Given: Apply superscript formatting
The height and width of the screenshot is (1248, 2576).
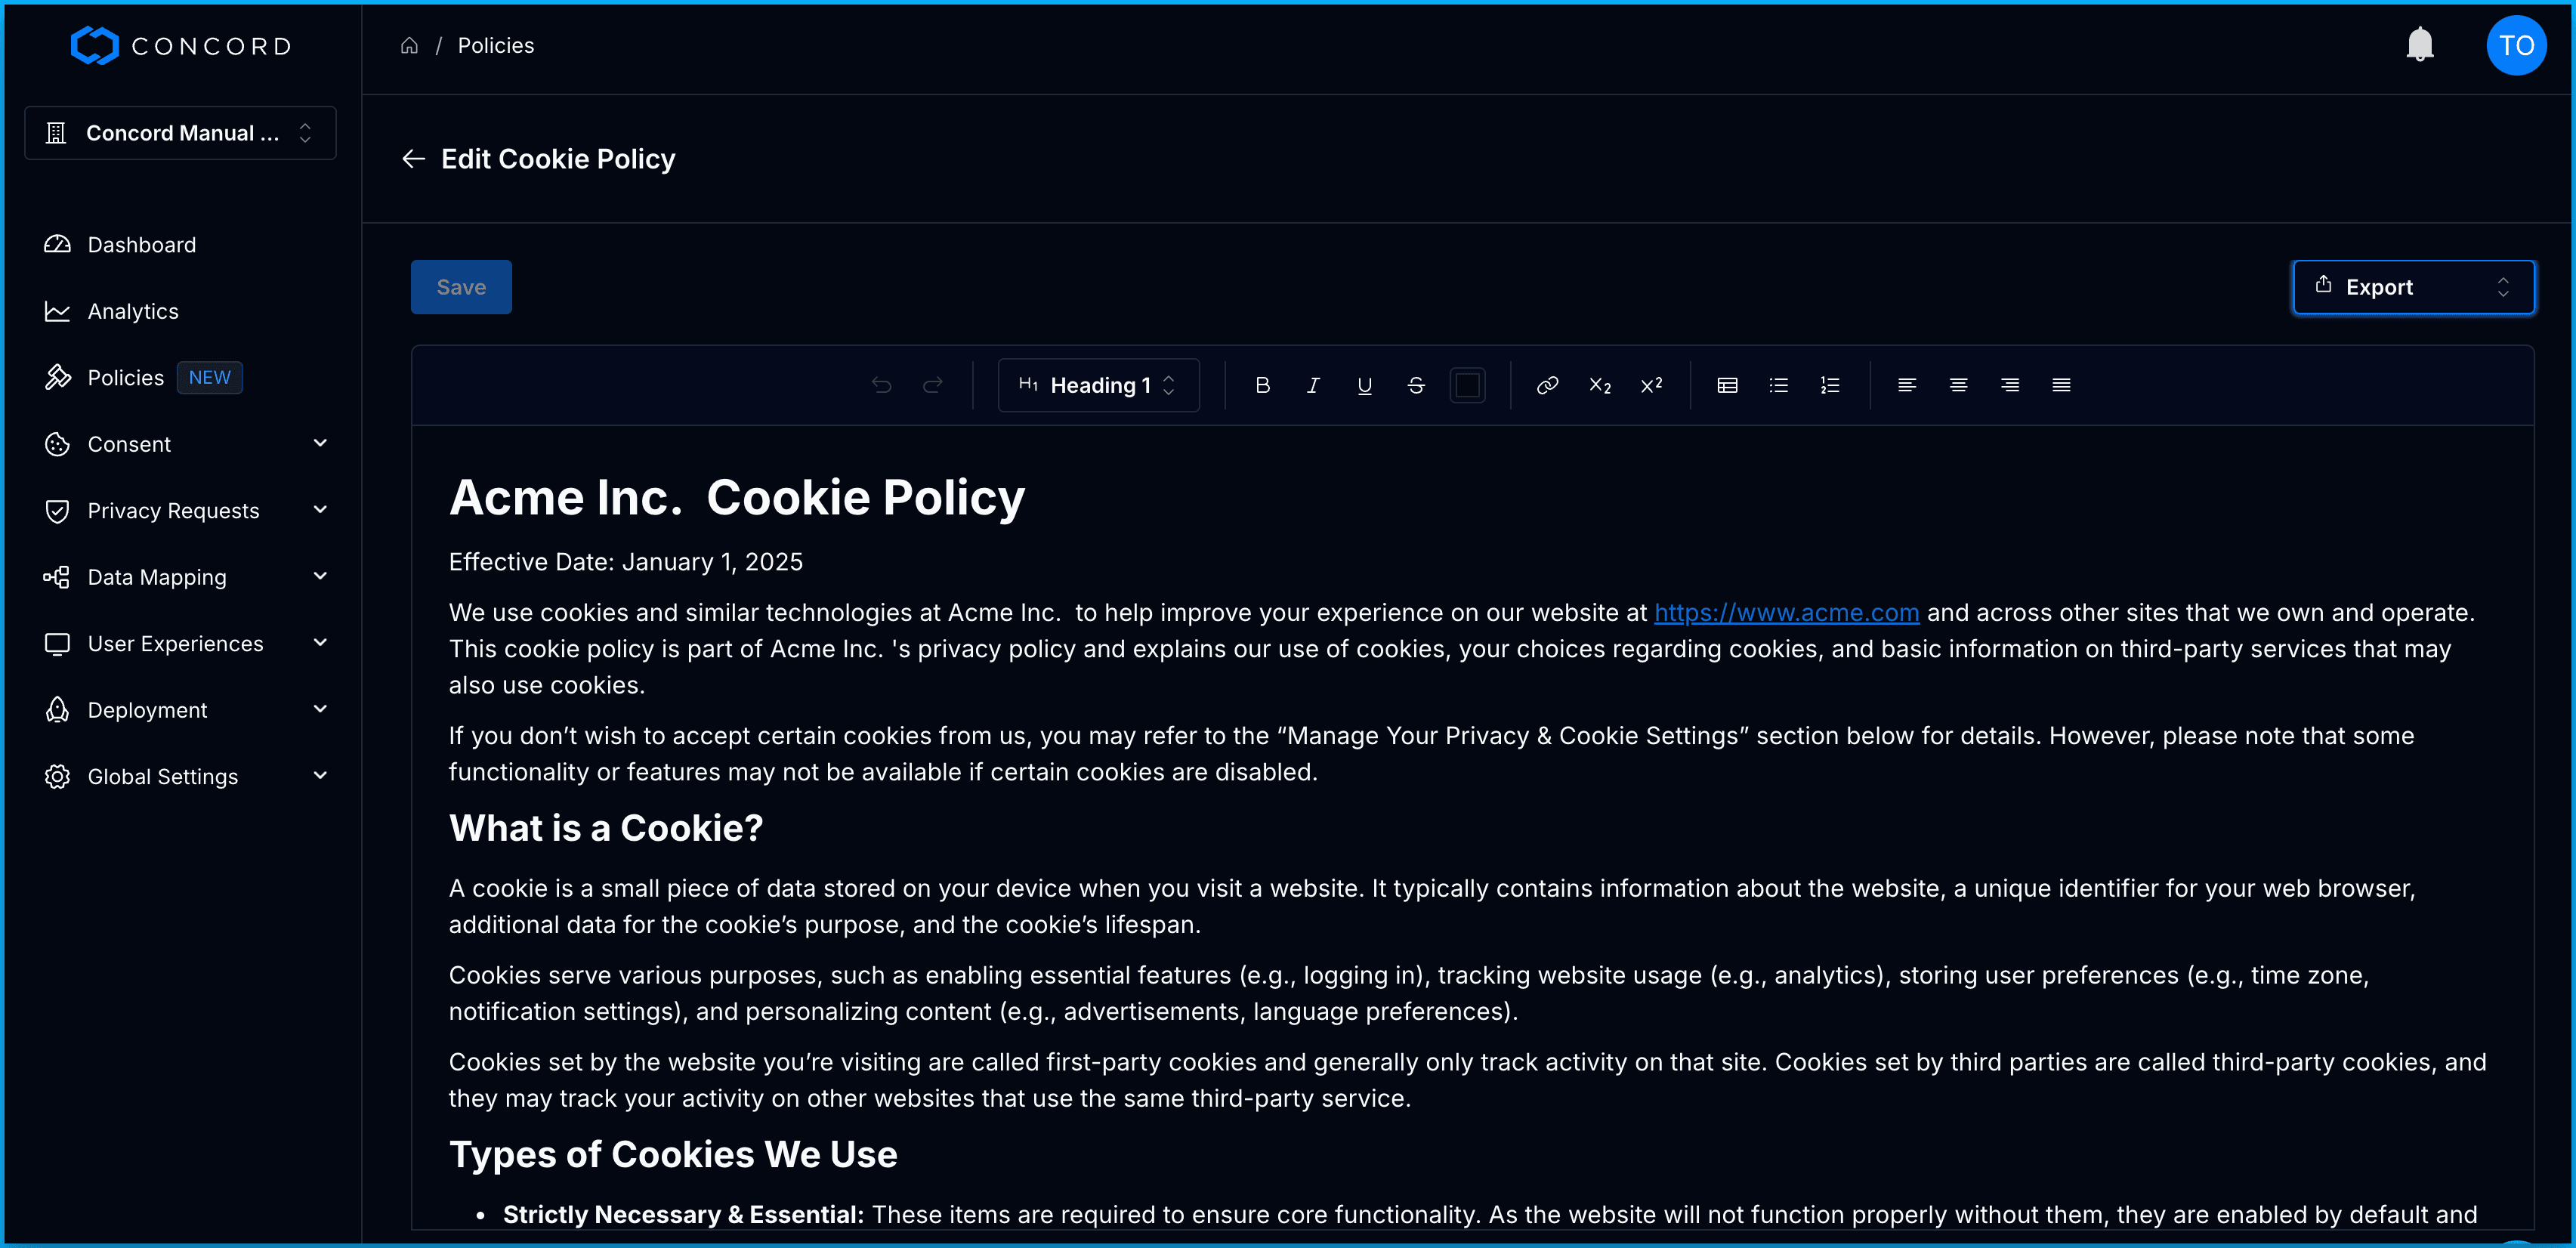Looking at the screenshot, I should coord(1651,385).
